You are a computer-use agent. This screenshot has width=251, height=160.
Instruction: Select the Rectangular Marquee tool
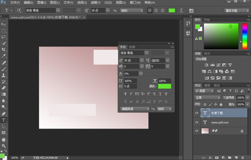[3, 31]
